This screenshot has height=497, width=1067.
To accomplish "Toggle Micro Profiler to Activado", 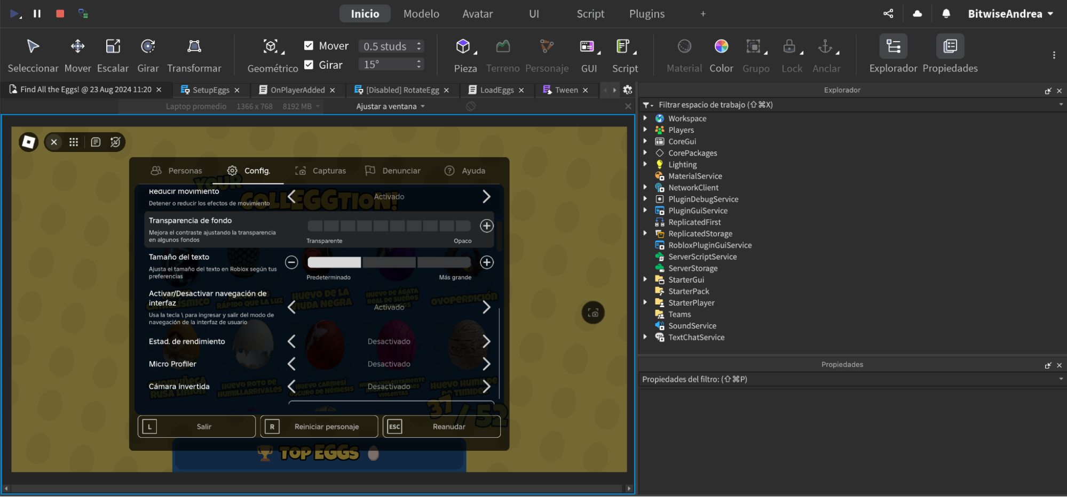I will click(486, 364).
